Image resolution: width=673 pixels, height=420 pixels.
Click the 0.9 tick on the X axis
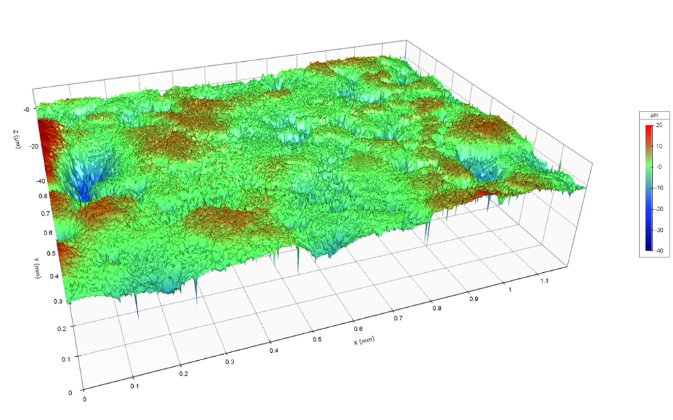(473, 299)
